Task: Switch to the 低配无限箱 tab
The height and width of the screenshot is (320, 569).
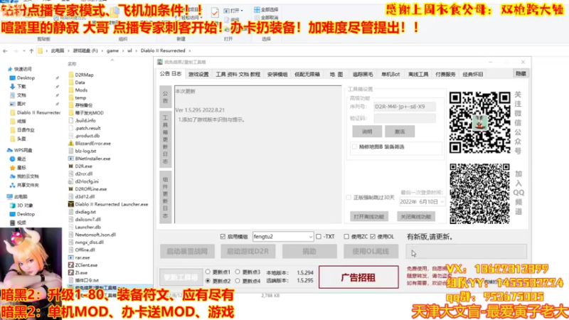Action: (307, 75)
